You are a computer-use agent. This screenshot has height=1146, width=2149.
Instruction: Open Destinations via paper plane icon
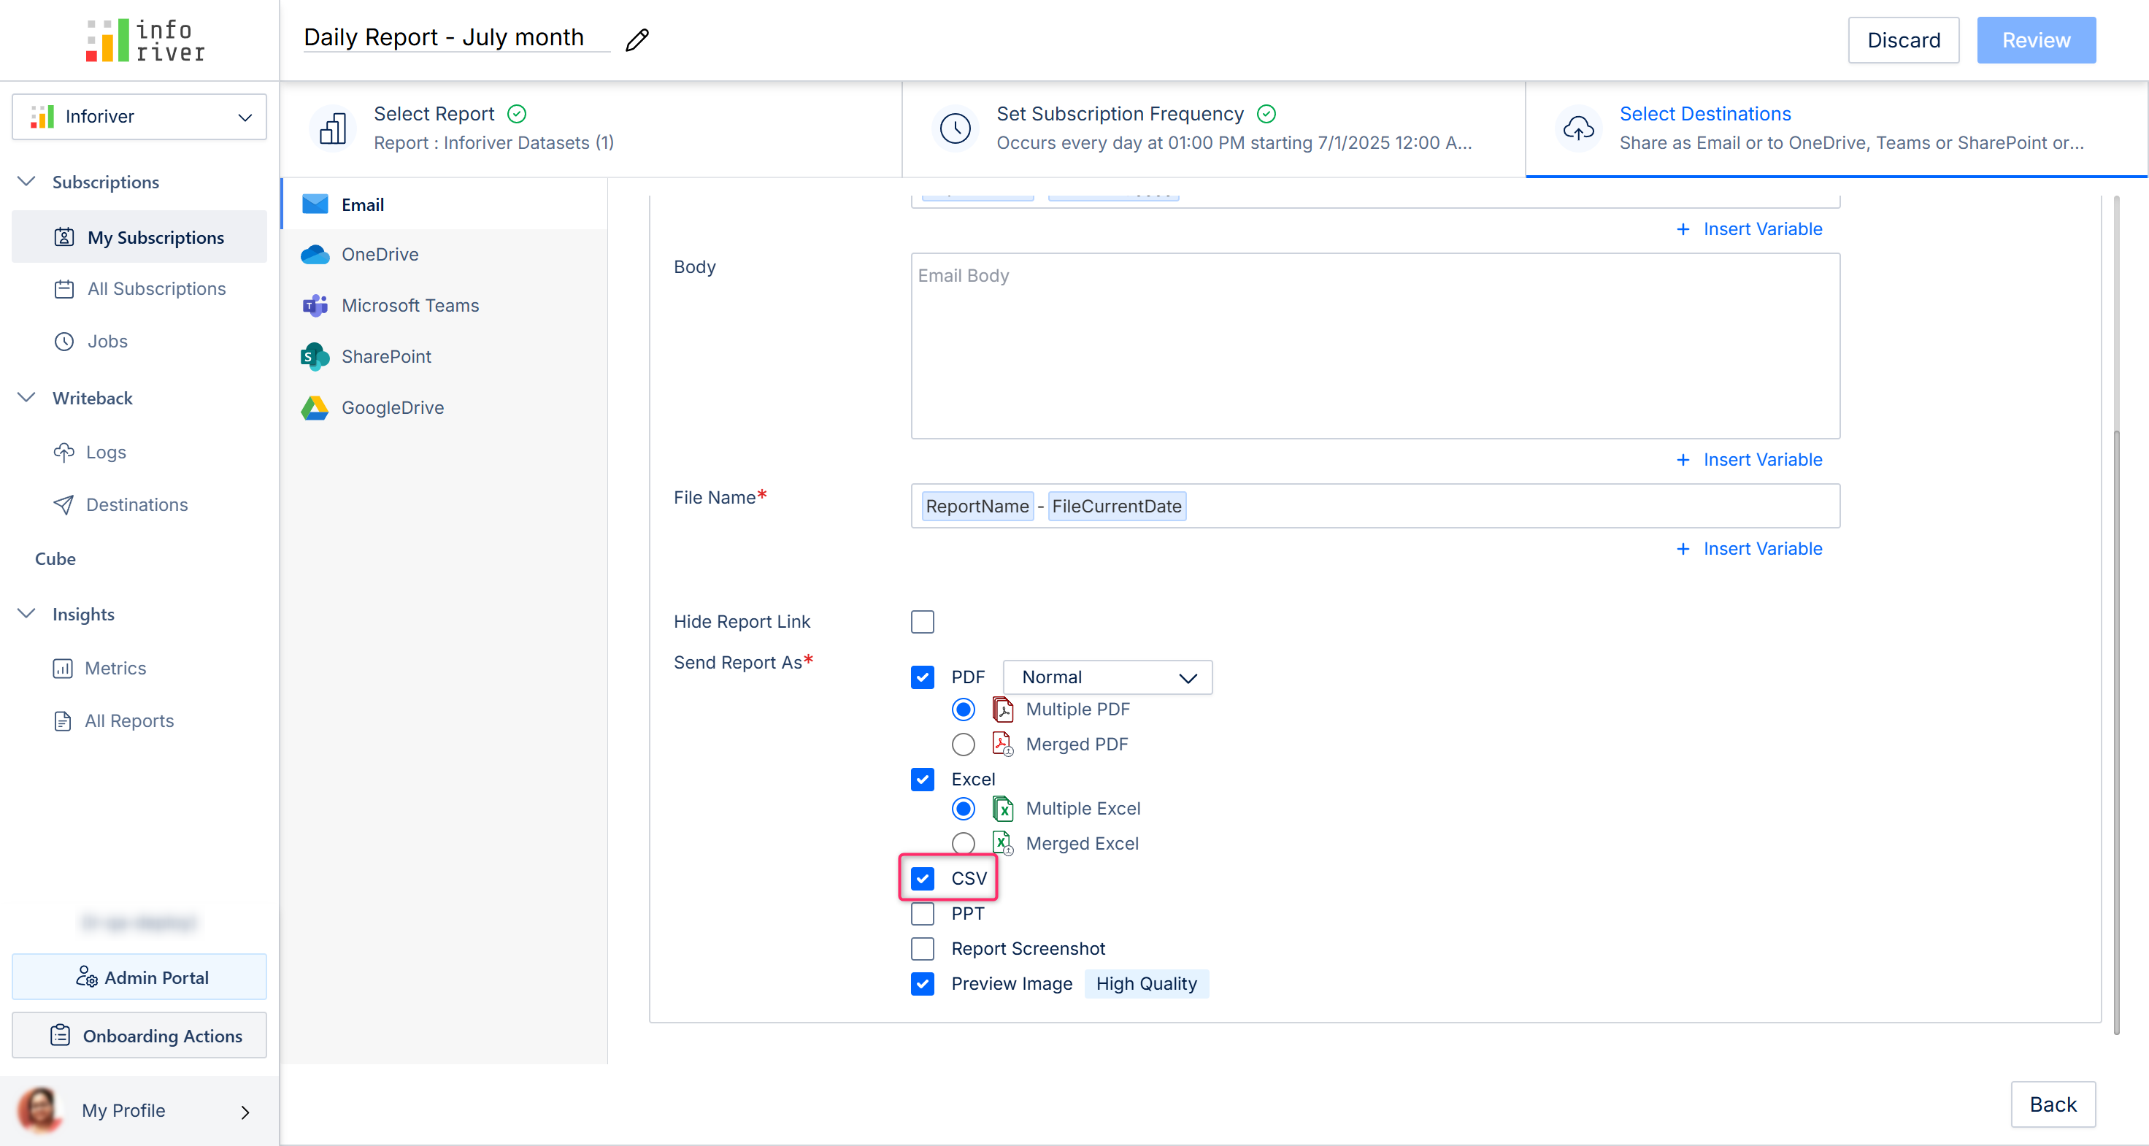(64, 504)
